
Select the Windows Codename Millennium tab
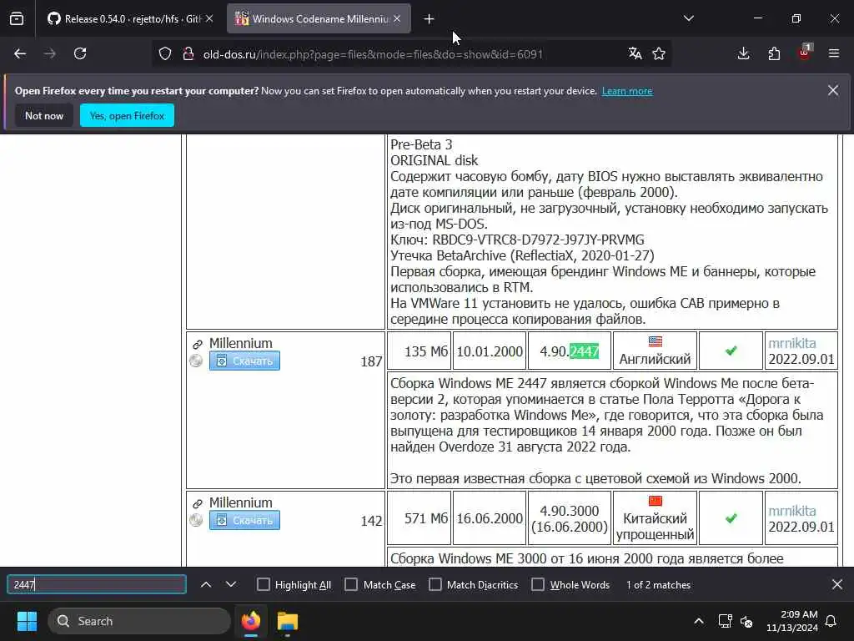[319, 18]
